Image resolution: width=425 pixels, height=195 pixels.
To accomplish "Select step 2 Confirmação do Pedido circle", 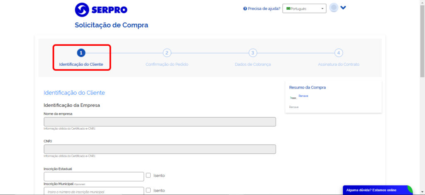I will click(167, 53).
